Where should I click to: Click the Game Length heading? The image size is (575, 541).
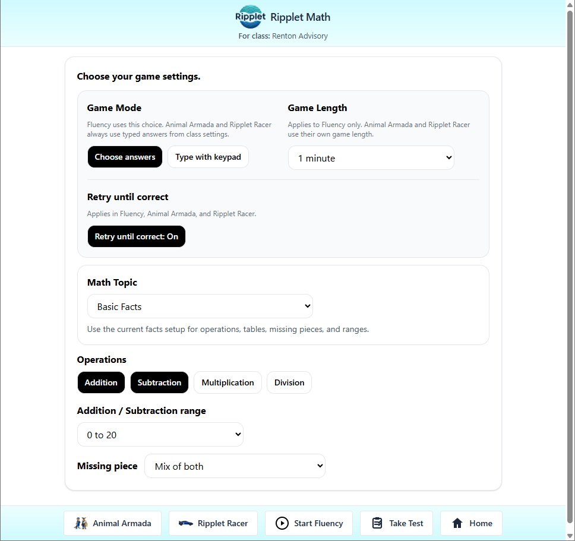pyautogui.click(x=317, y=107)
